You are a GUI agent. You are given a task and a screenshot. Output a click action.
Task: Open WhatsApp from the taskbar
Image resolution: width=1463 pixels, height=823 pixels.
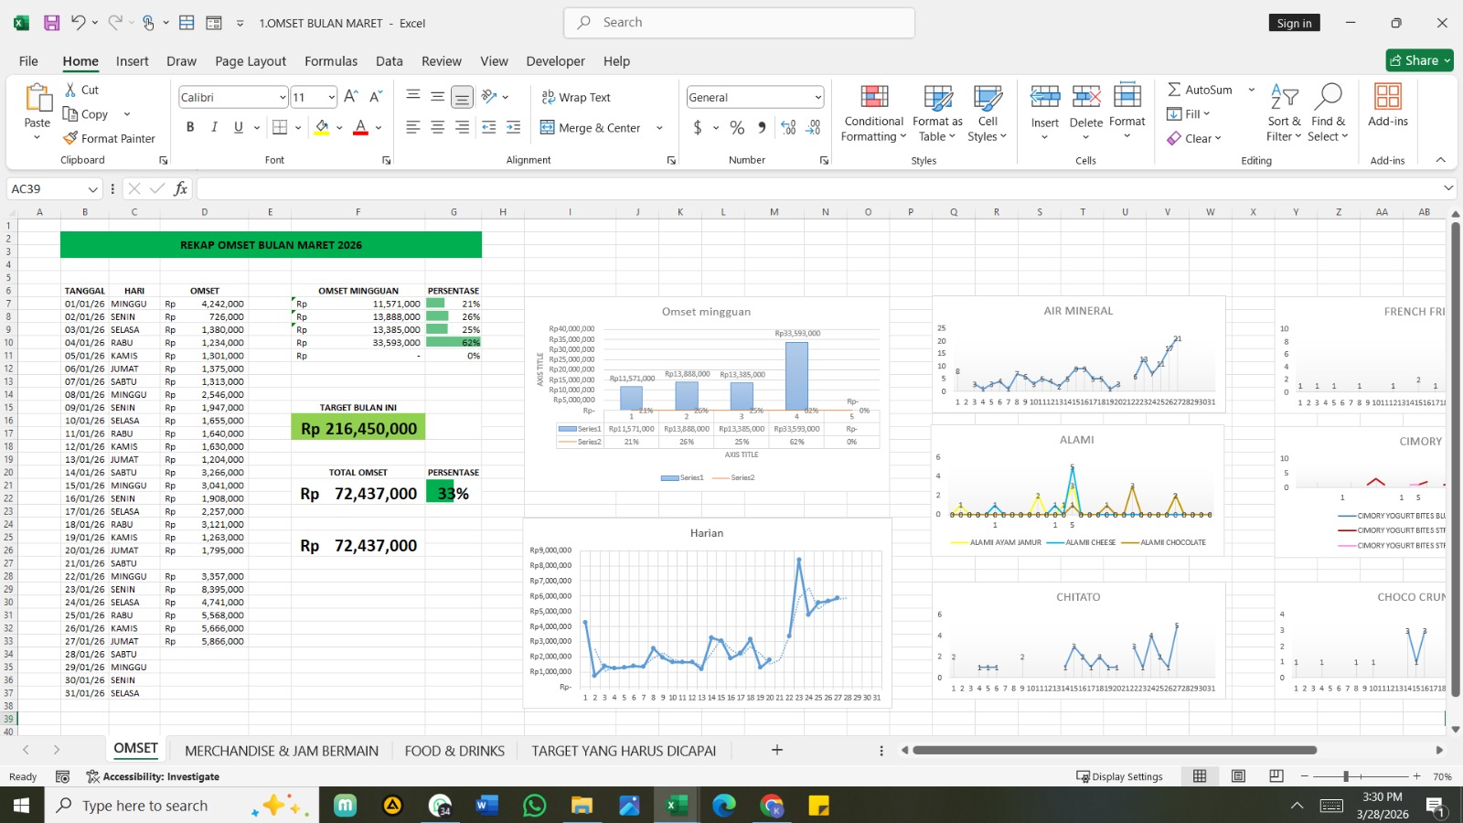[534, 806]
